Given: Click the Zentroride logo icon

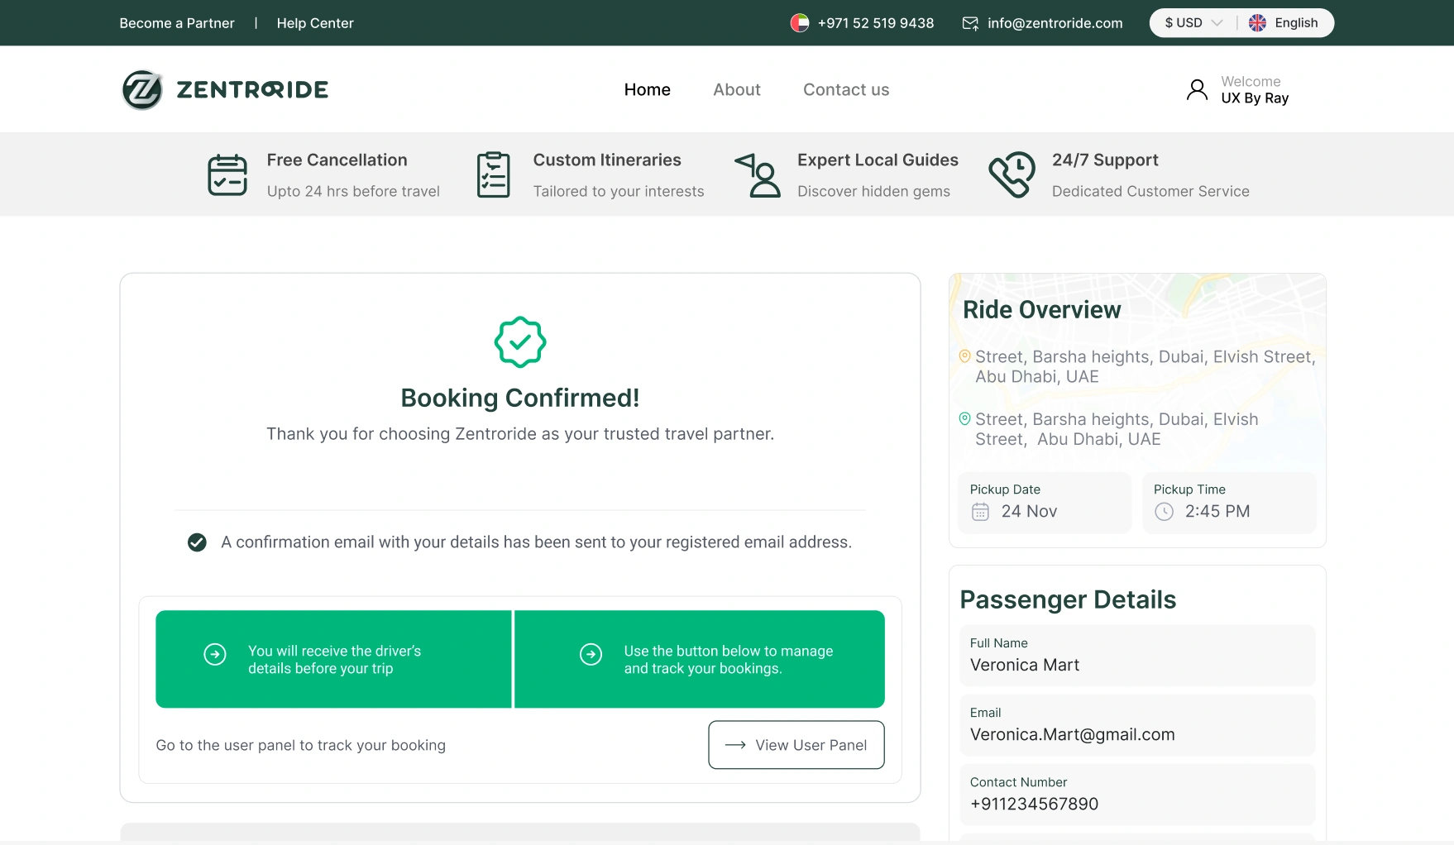Looking at the screenshot, I should coord(142,89).
